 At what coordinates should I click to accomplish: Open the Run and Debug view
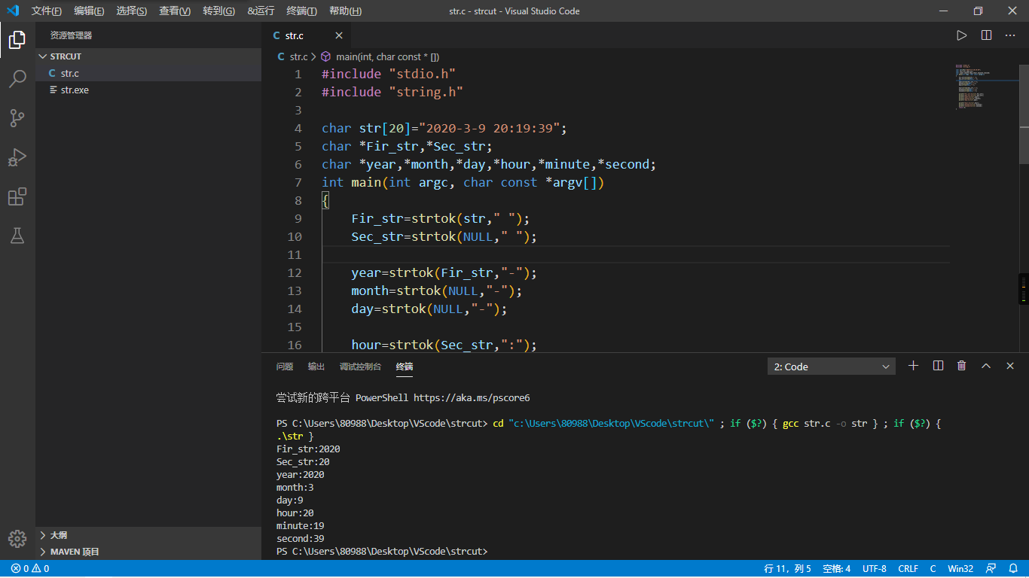tap(17, 157)
